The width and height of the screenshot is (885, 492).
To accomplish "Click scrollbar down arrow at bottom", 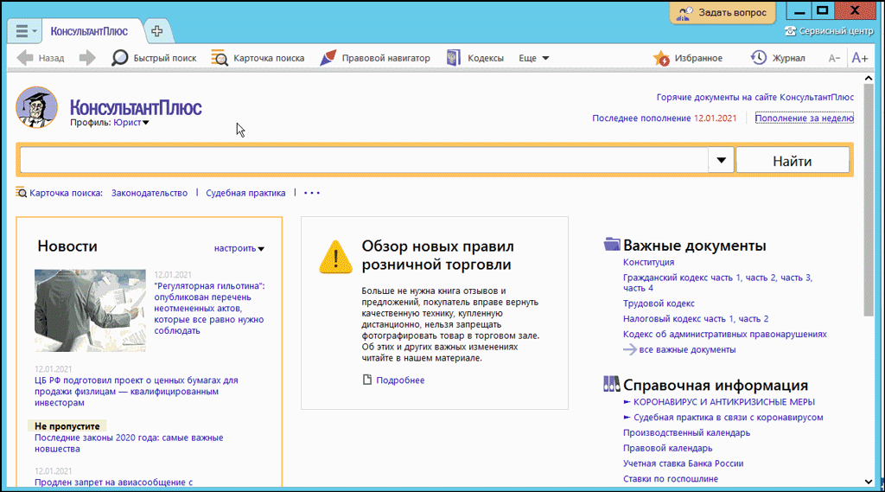I will click(869, 482).
